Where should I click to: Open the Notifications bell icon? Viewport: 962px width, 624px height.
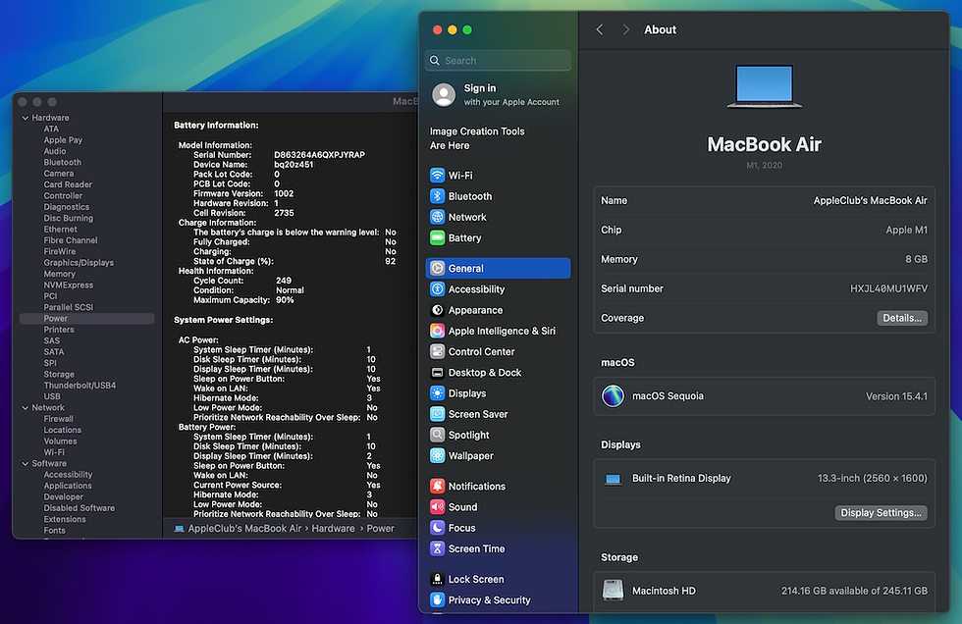(x=437, y=486)
